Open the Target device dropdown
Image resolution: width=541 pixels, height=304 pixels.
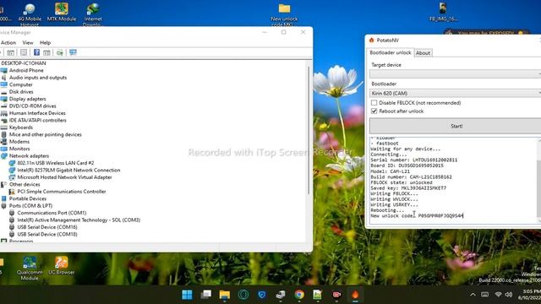[455, 73]
